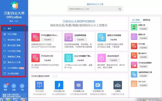Select OCR识别工具集 in the sidebar
The width and height of the screenshot is (162, 101).
pyautogui.click(x=14, y=51)
